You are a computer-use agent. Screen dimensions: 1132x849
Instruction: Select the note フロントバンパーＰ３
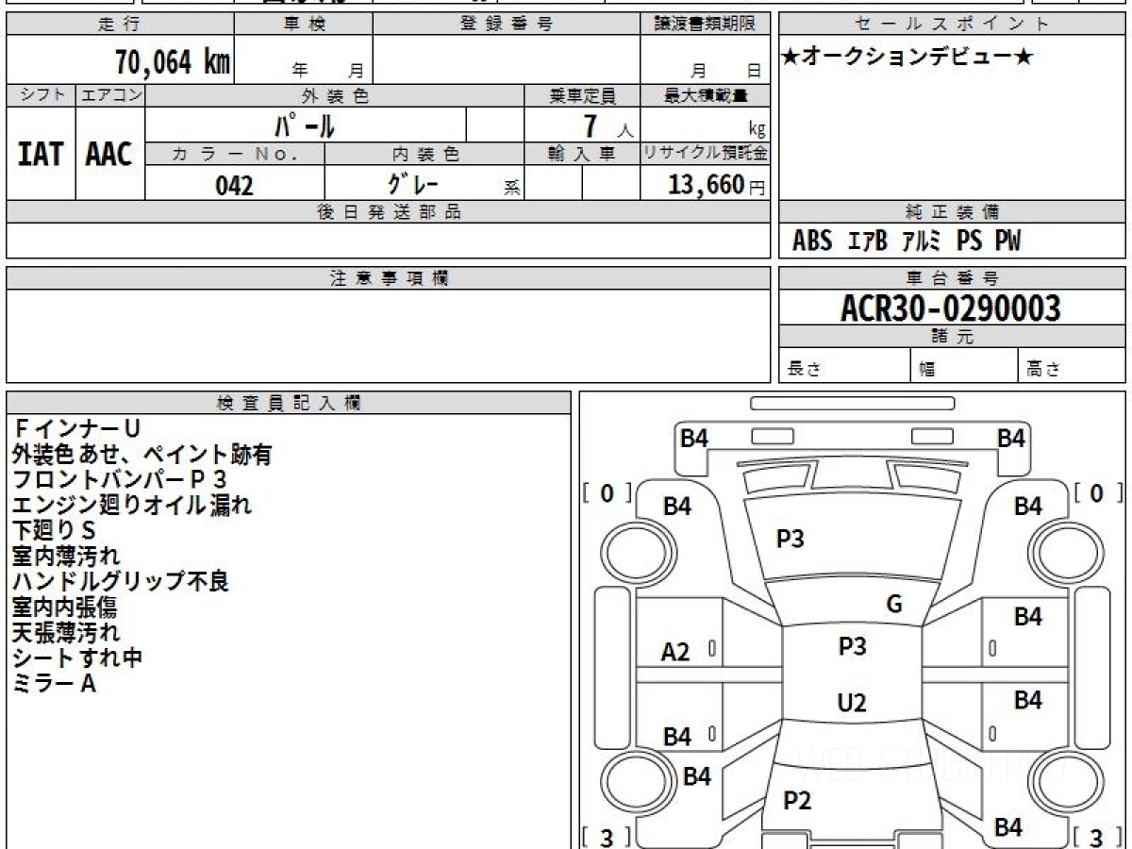click(119, 479)
